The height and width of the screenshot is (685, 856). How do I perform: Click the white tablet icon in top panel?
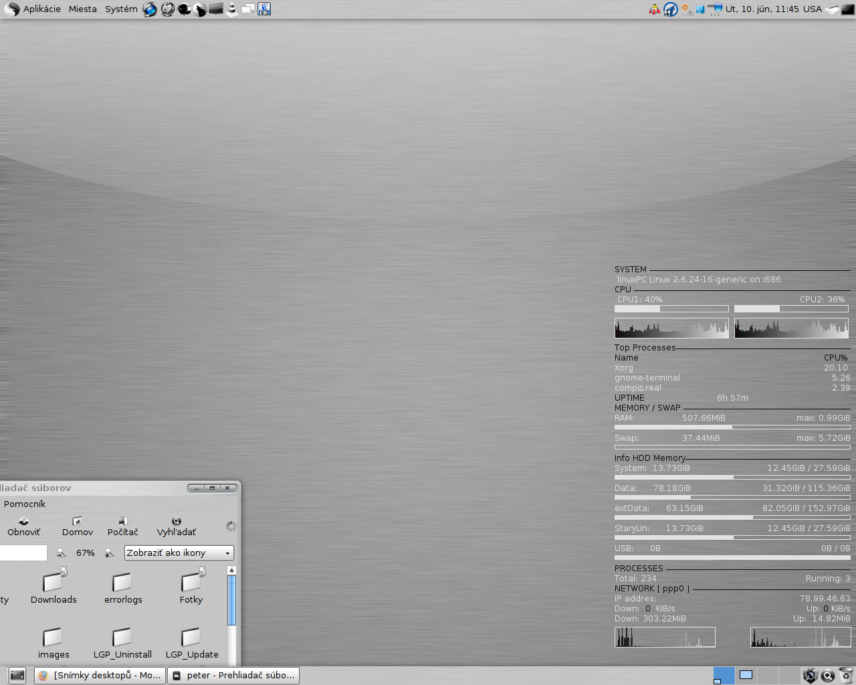tap(833, 9)
